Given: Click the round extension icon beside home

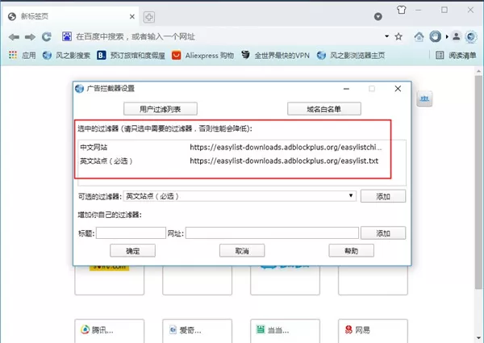Looking at the screenshot, I should pos(436,37).
